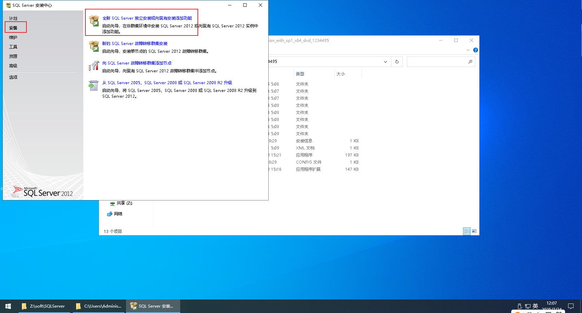Click the 安装信息 type cell
The image size is (582, 313).
[x=304, y=141]
